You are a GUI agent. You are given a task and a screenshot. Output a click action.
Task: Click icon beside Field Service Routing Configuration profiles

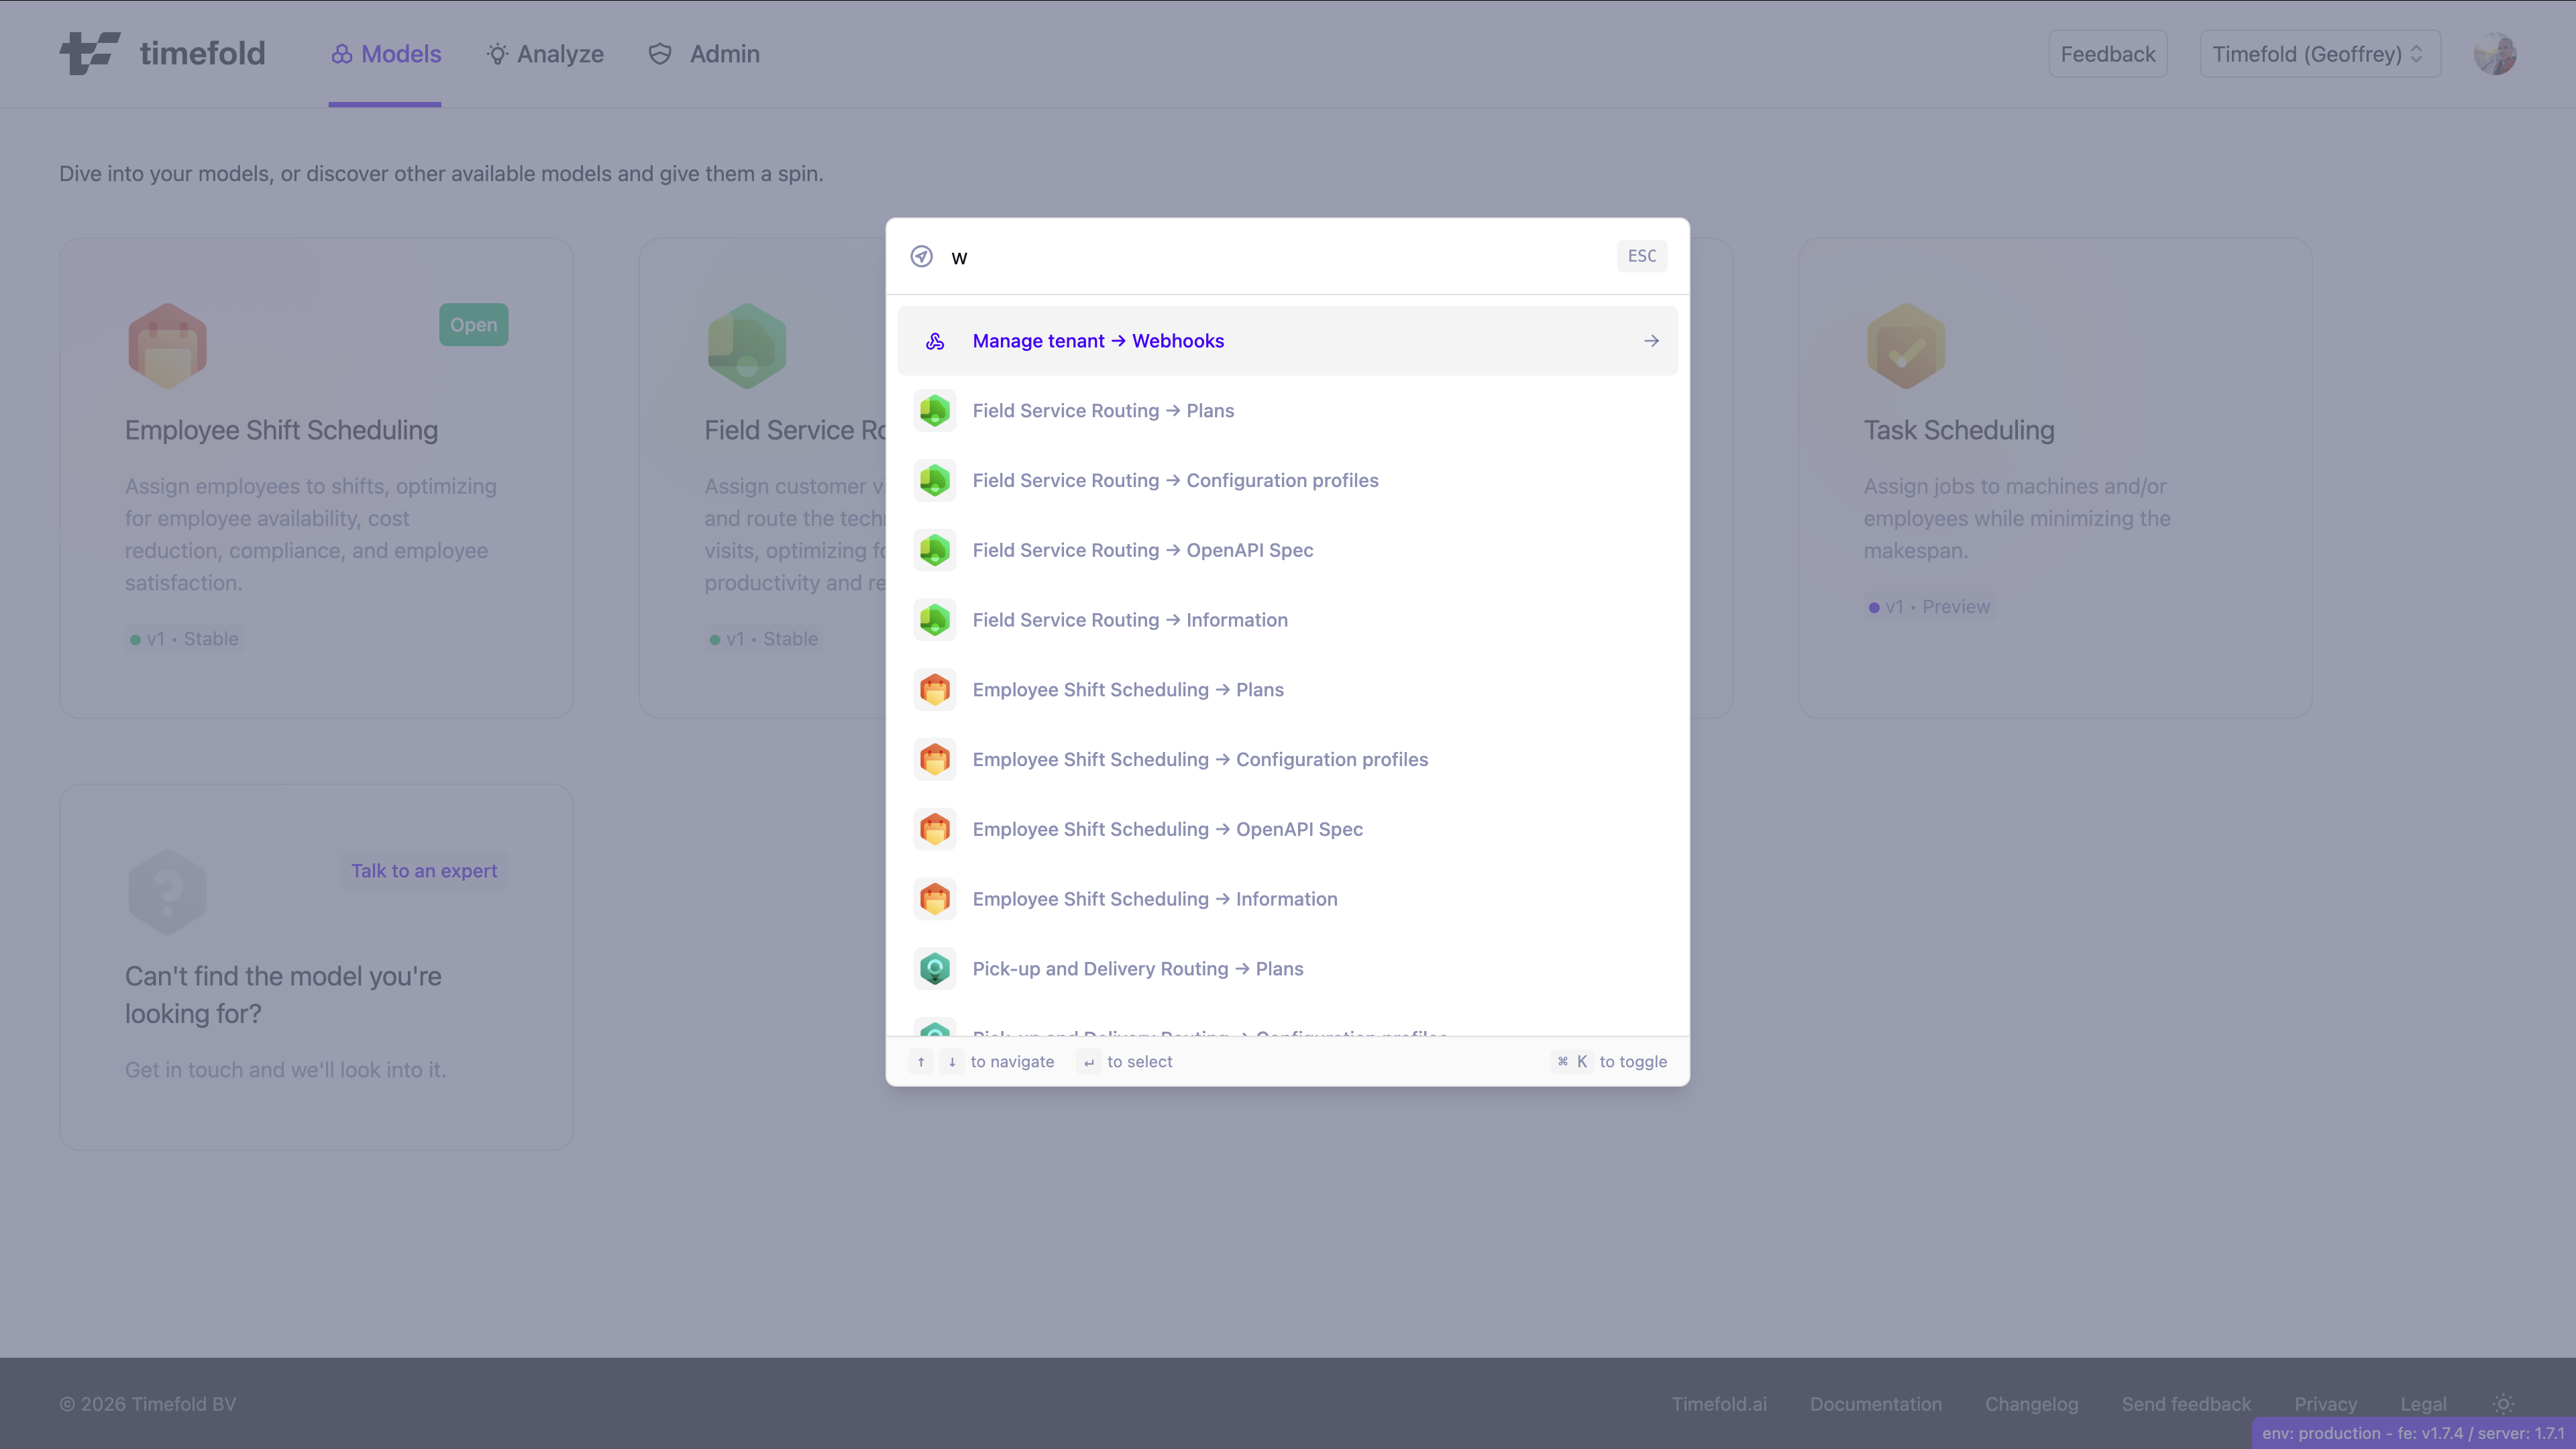pyautogui.click(x=935, y=480)
